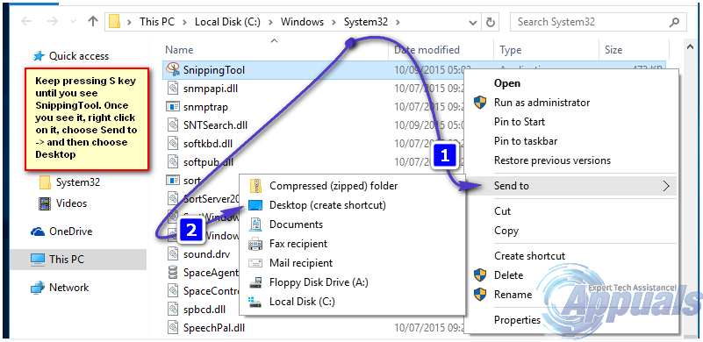The height and width of the screenshot is (342, 703).
Task: Click the Mail recipient envelope icon
Action: click(x=255, y=263)
